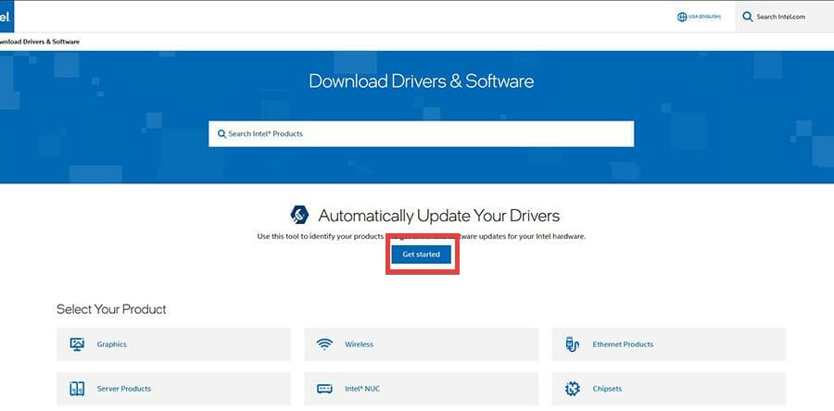Click the Ethernet cable icon
The image size is (834, 411).
572,344
